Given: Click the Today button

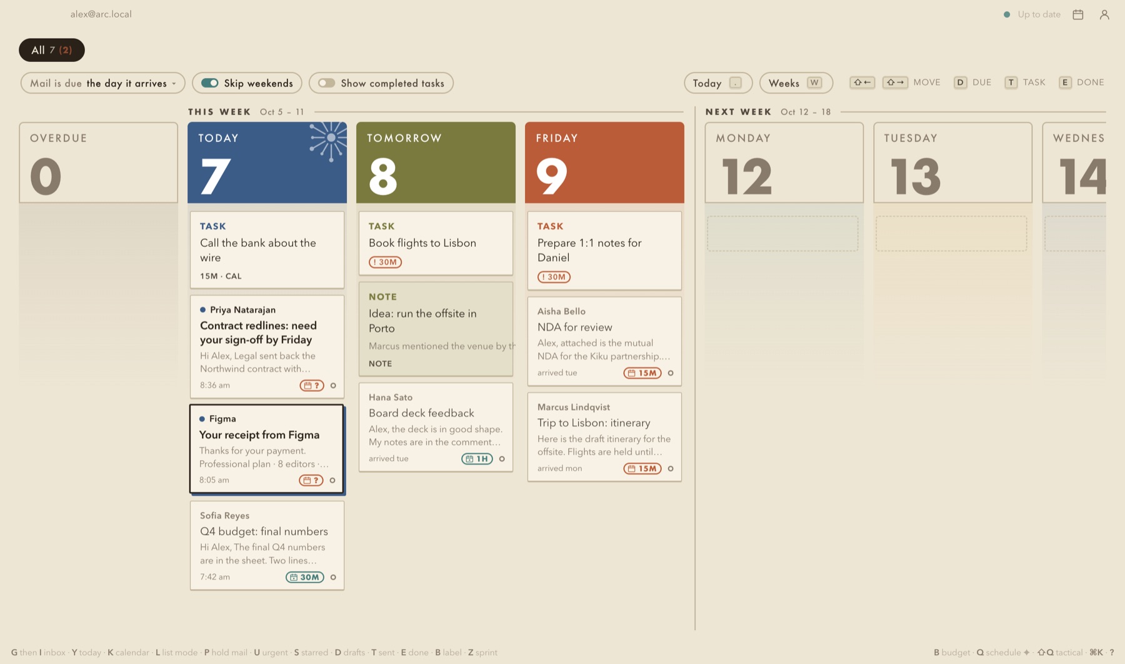Looking at the screenshot, I should [718, 83].
